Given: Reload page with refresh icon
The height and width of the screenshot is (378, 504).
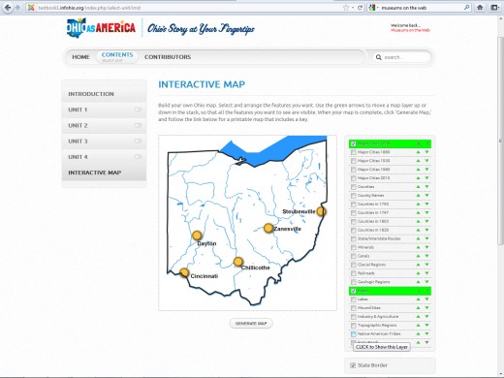Looking at the screenshot, I should click(x=360, y=8).
